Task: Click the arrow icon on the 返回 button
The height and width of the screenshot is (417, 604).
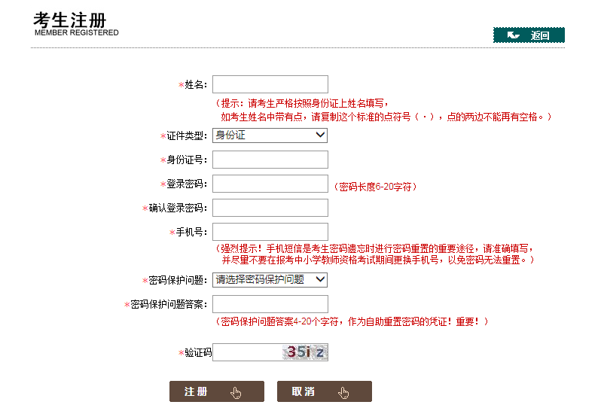Action: coord(514,35)
